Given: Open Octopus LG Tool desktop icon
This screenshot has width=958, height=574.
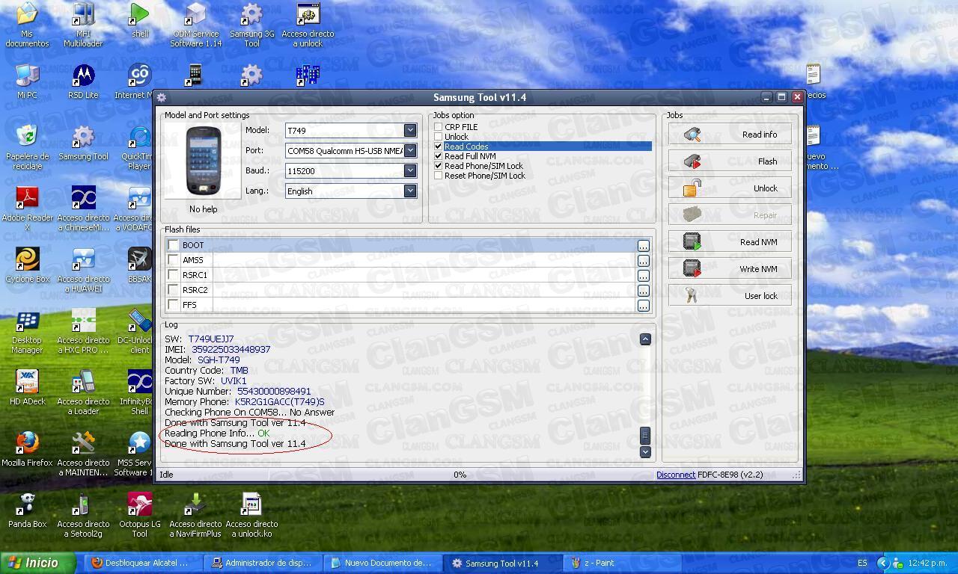Looking at the screenshot, I should 140,515.
